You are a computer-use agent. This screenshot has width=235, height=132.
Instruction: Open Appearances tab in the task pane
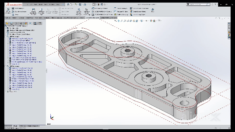(229, 35)
